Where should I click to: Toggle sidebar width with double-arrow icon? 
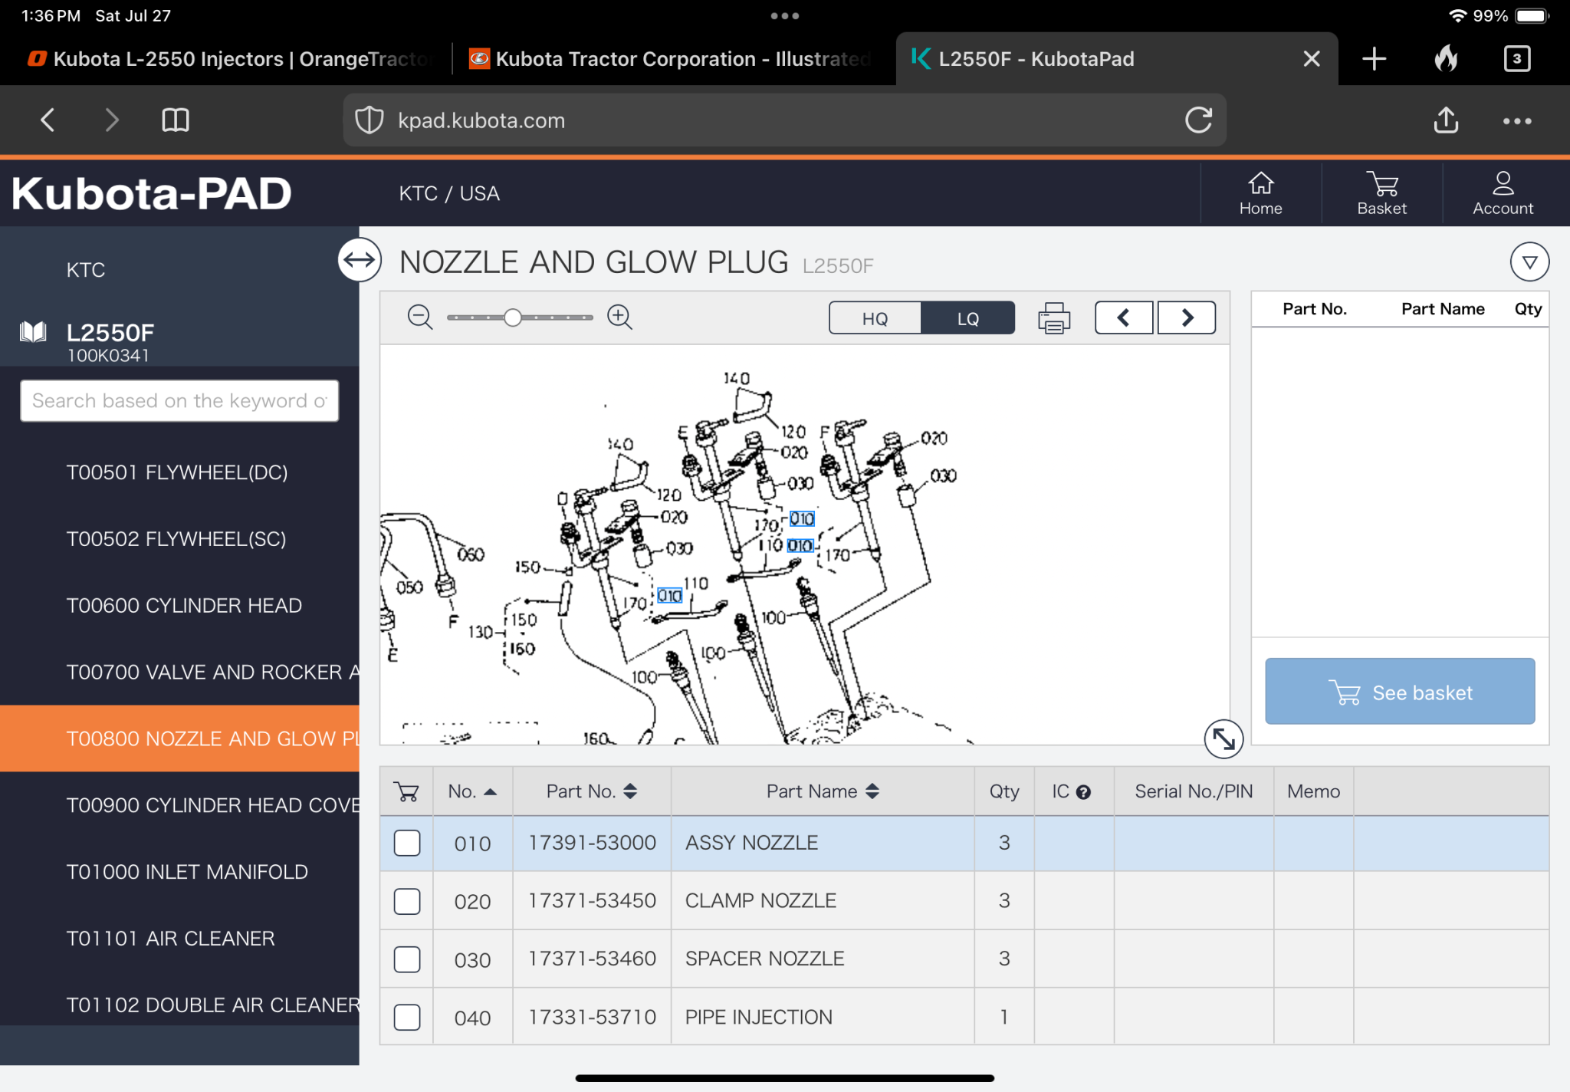click(360, 261)
